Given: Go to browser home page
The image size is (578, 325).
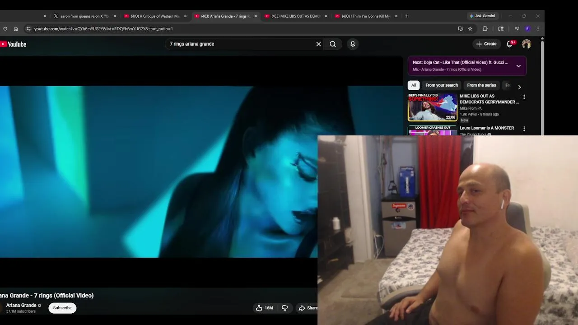Looking at the screenshot, I should click(16, 28).
